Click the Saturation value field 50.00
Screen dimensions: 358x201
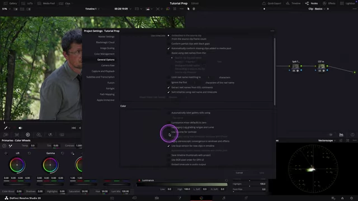click(x=84, y=192)
